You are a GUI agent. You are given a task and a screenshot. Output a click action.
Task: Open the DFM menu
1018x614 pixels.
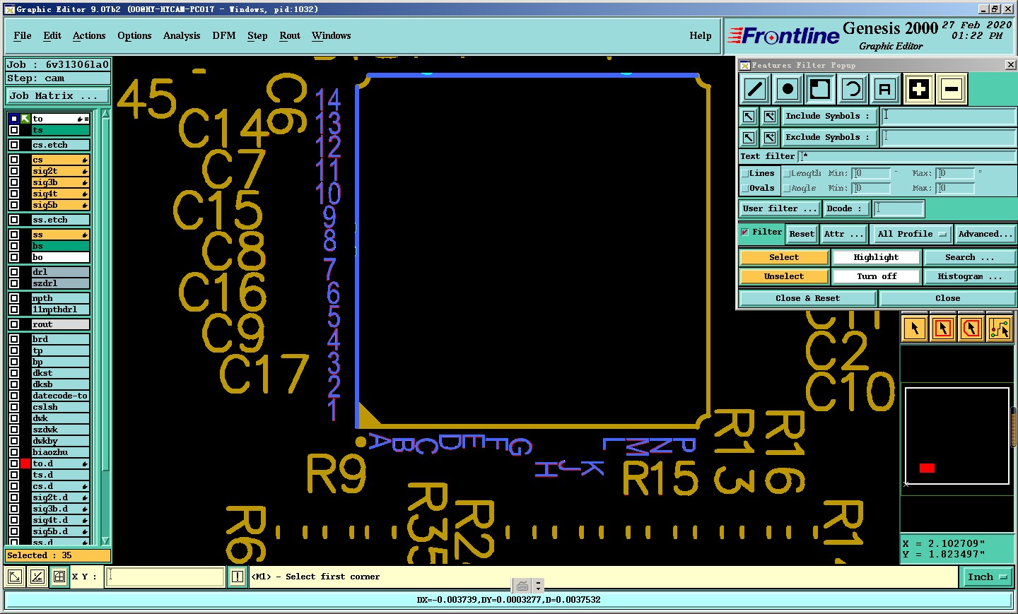point(224,36)
